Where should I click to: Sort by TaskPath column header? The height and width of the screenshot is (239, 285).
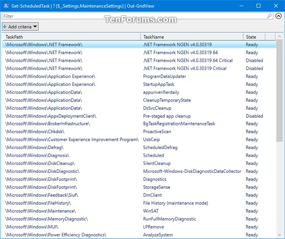[71, 37]
